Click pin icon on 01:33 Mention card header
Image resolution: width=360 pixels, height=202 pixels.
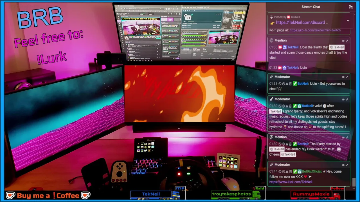coord(347,41)
